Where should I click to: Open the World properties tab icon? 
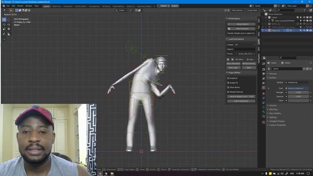pyautogui.click(x=264, y=88)
